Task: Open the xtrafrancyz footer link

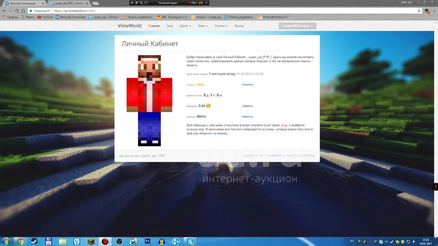Action: click(307, 155)
